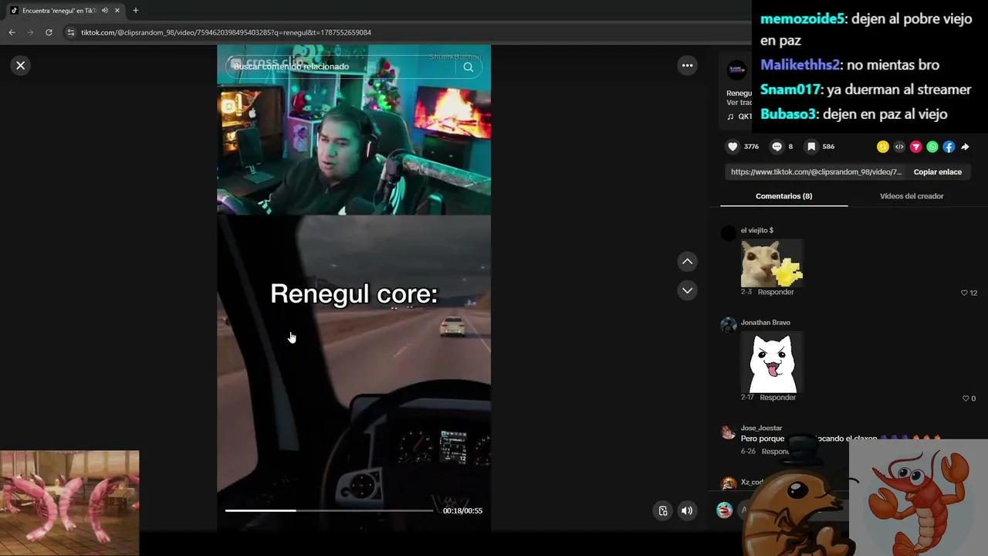Open more share options arrow
Viewport: 988px width, 556px height.
[965, 147]
